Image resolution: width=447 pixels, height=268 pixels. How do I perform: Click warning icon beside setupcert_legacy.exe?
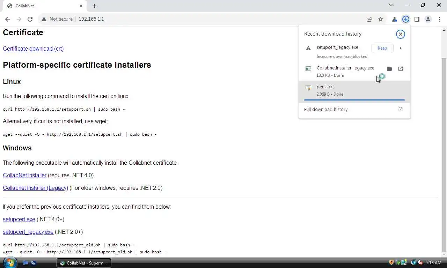[x=308, y=48]
